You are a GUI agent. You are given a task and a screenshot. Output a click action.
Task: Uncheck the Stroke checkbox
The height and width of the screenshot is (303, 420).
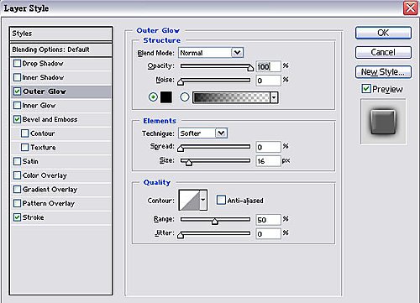[x=17, y=217]
